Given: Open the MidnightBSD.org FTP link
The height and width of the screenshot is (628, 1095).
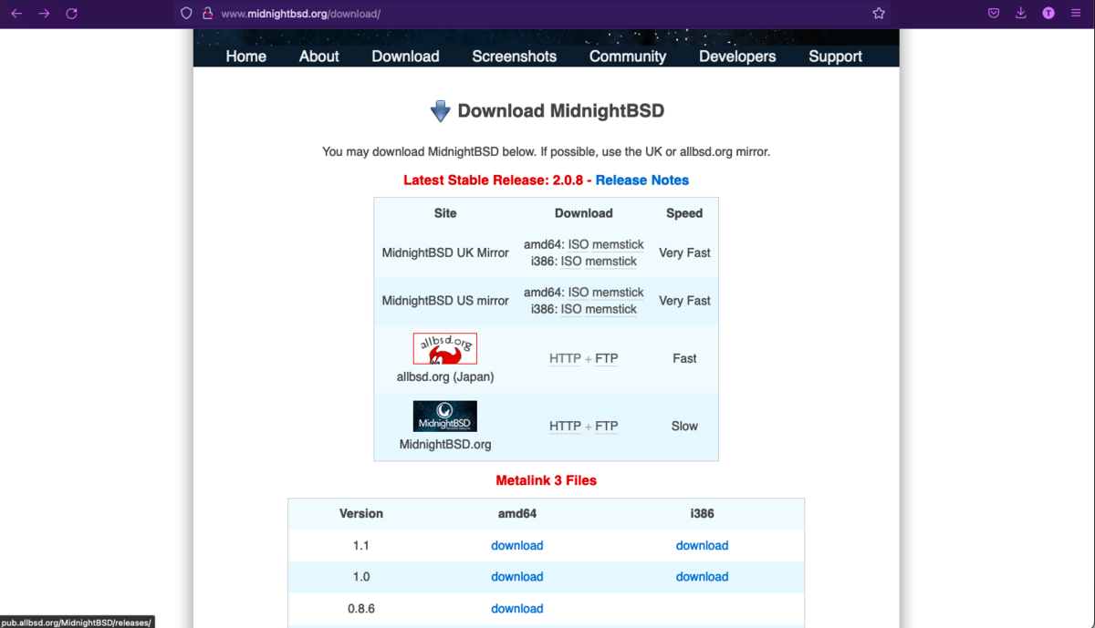Looking at the screenshot, I should click(606, 426).
